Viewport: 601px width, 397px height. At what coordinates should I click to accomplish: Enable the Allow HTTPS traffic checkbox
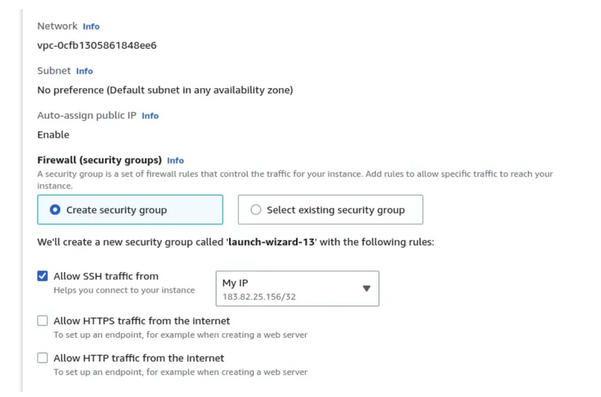click(43, 321)
